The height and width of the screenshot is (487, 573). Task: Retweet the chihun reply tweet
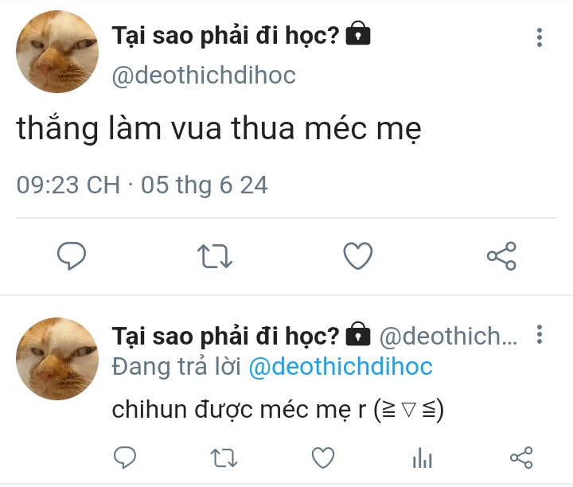click(x=224, y=458)
